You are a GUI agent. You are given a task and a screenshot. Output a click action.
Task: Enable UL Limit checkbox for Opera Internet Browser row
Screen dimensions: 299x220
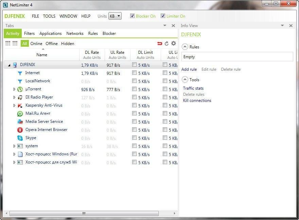[x=165, y=130]
